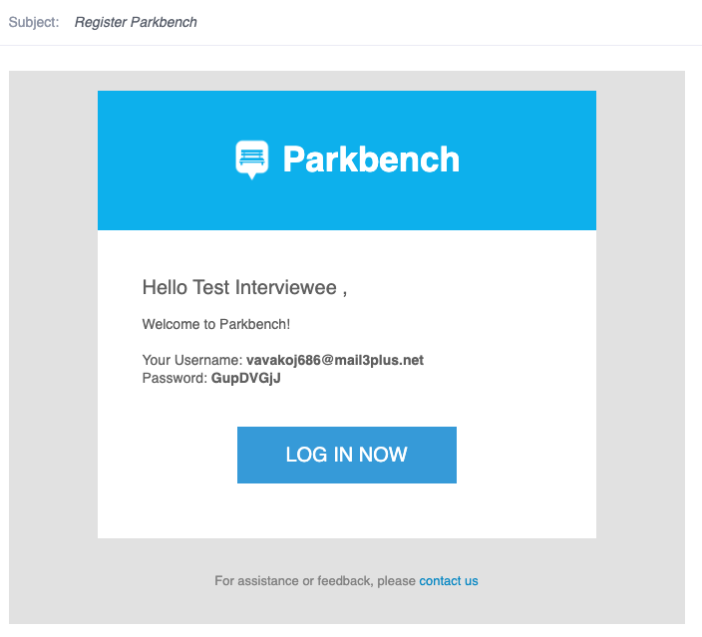Click the Hello Test Interviewee greeting
This screenshot has width=702, height=637.
(x=244, y=287)
